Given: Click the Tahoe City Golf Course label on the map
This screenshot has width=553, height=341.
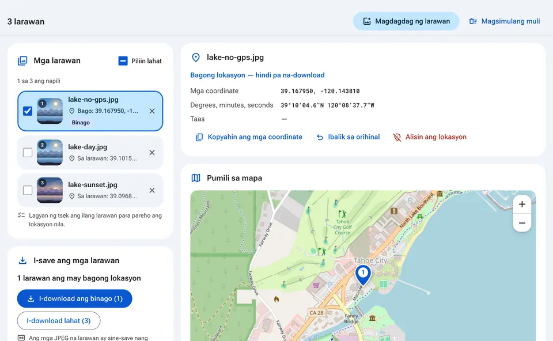Looking at the screenshot, I should [x=342, y=227].
